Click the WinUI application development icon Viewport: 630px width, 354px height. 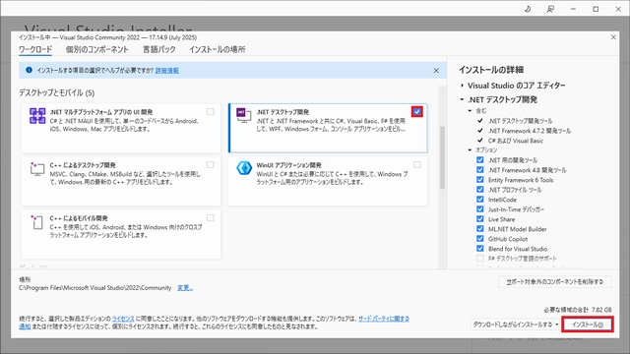pyautogui.click(x=244, y=168)
